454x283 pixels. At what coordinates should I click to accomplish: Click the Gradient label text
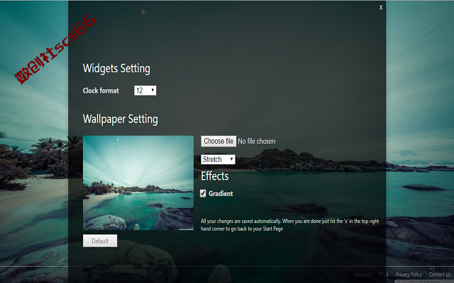(221, 194)
